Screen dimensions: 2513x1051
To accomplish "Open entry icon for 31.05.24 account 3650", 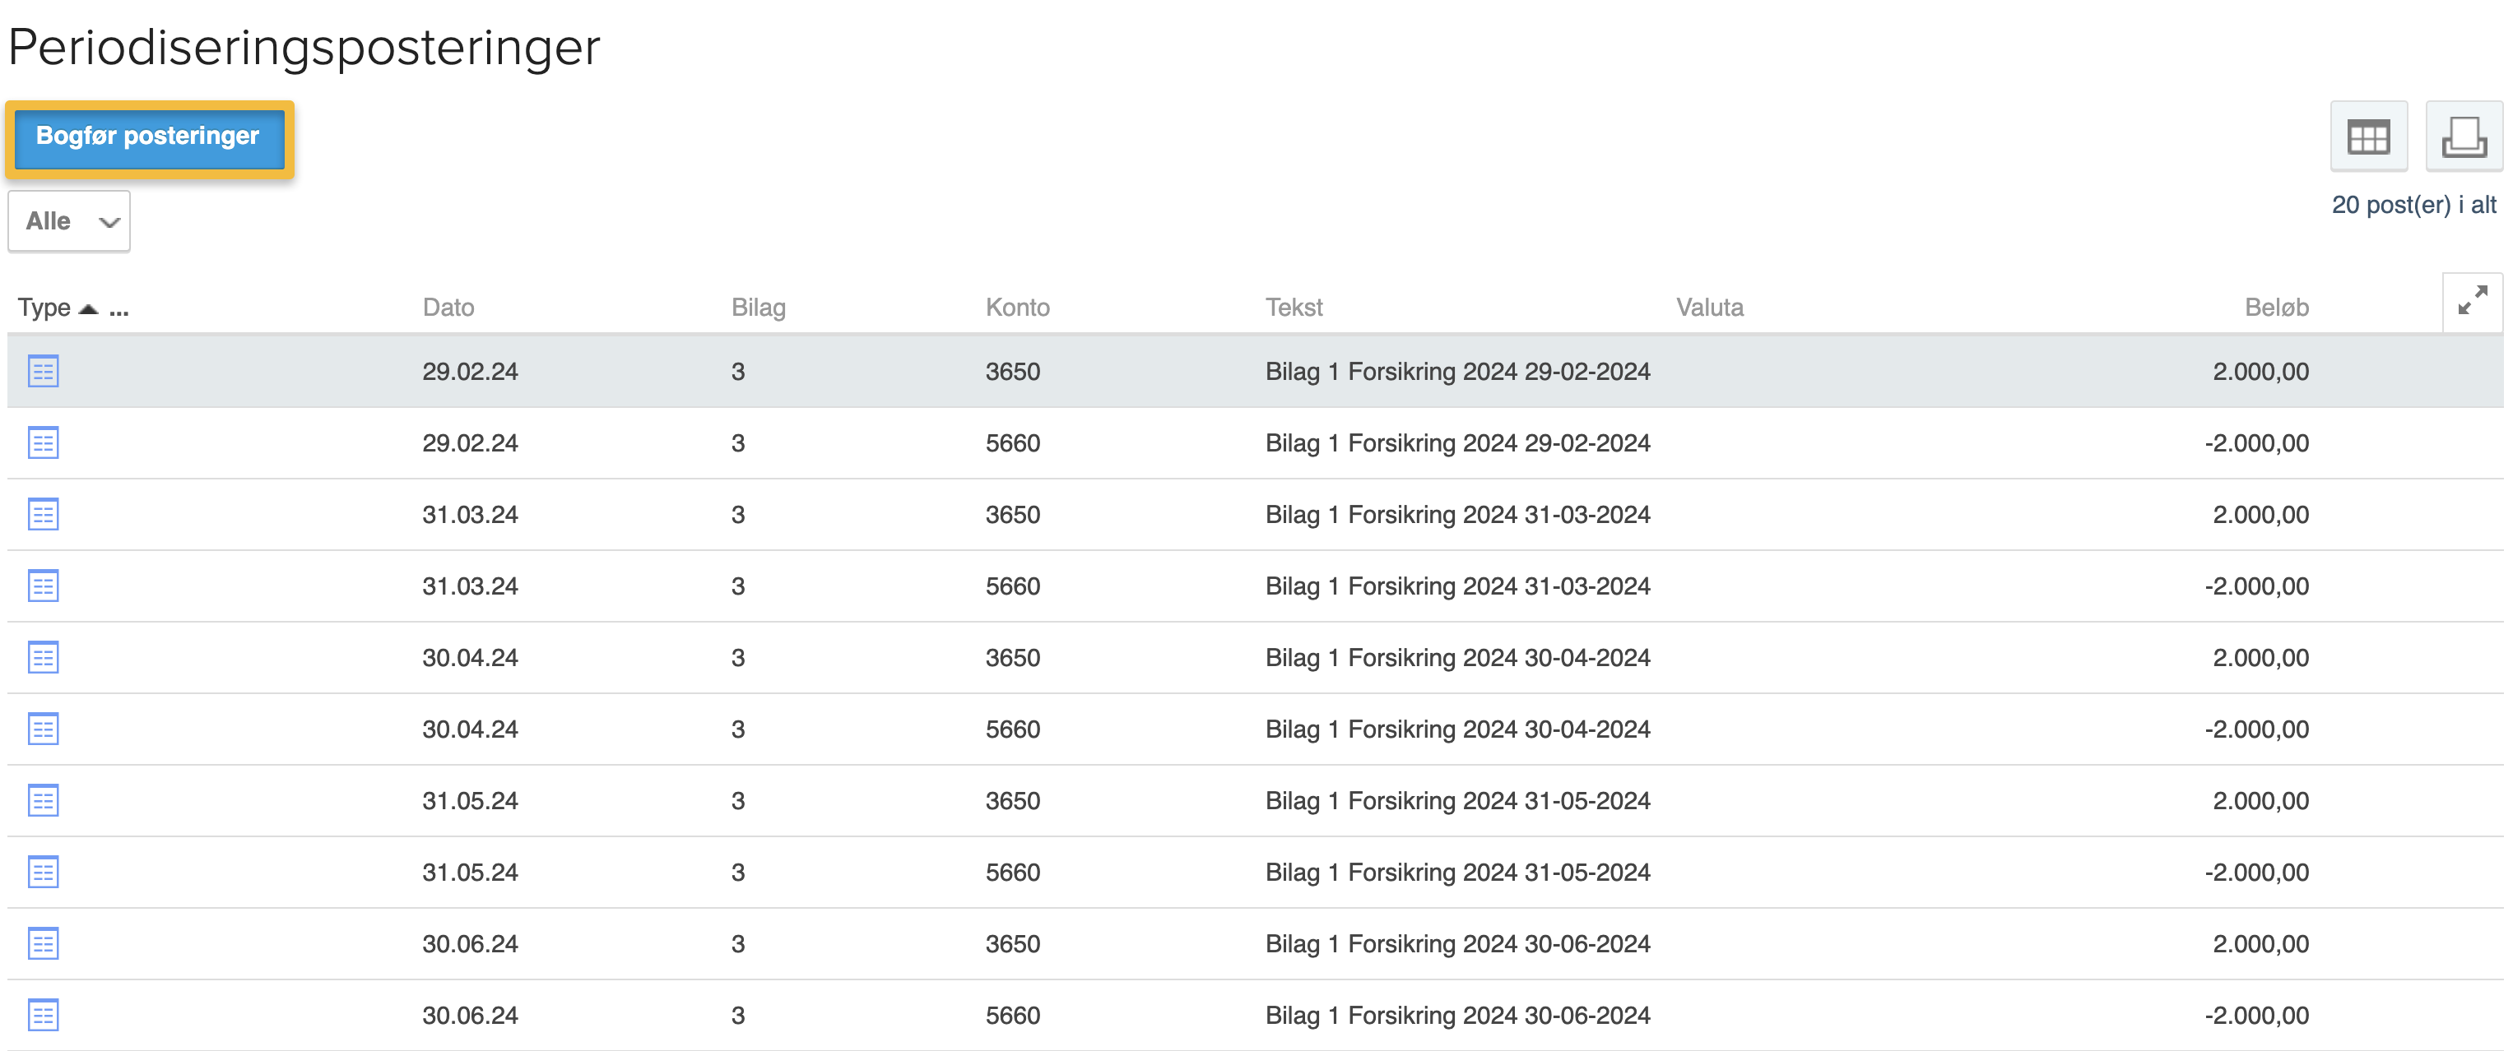I will coord(43,802).
